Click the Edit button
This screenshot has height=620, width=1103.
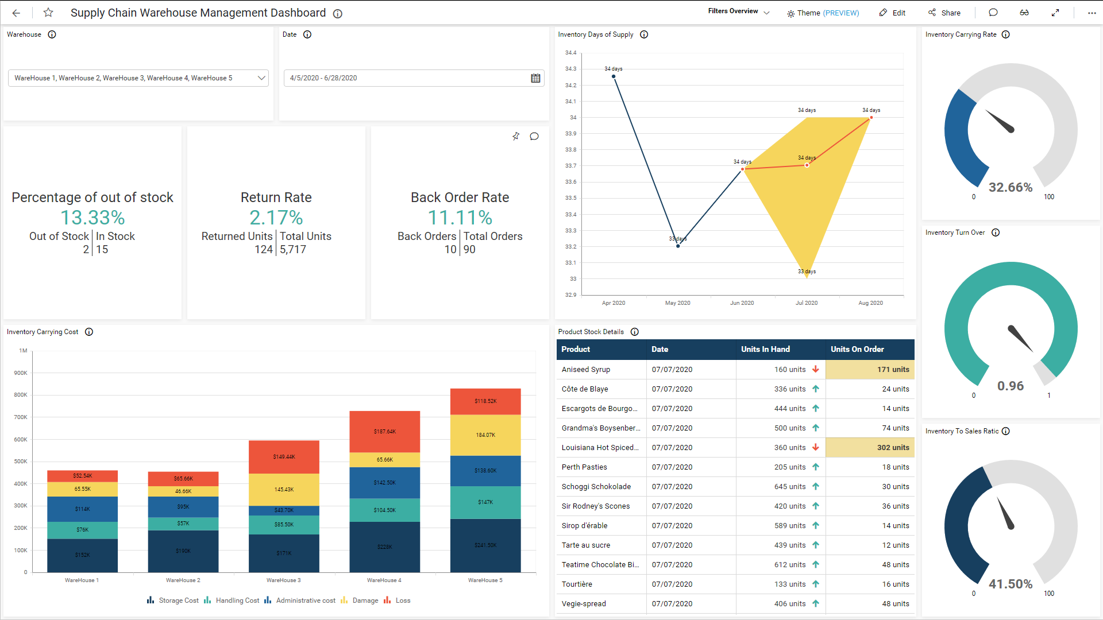point(892,13)
